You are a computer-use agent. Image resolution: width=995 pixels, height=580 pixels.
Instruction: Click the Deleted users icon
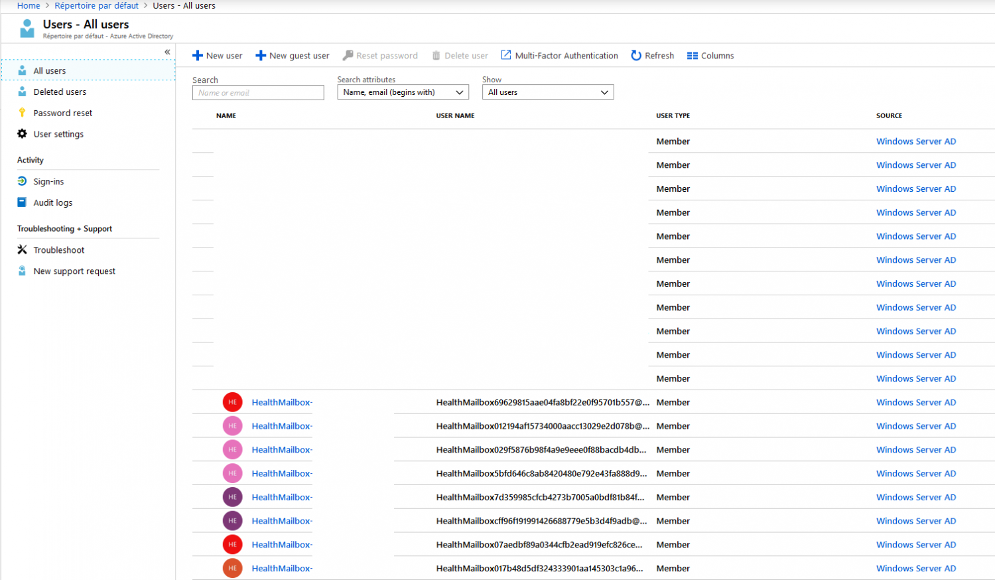(22, 92)
